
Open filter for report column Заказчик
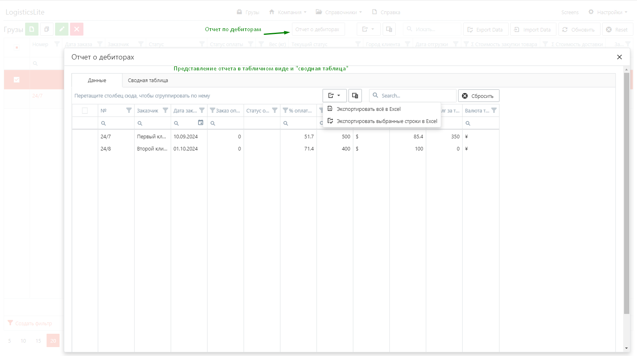(165, 110)
